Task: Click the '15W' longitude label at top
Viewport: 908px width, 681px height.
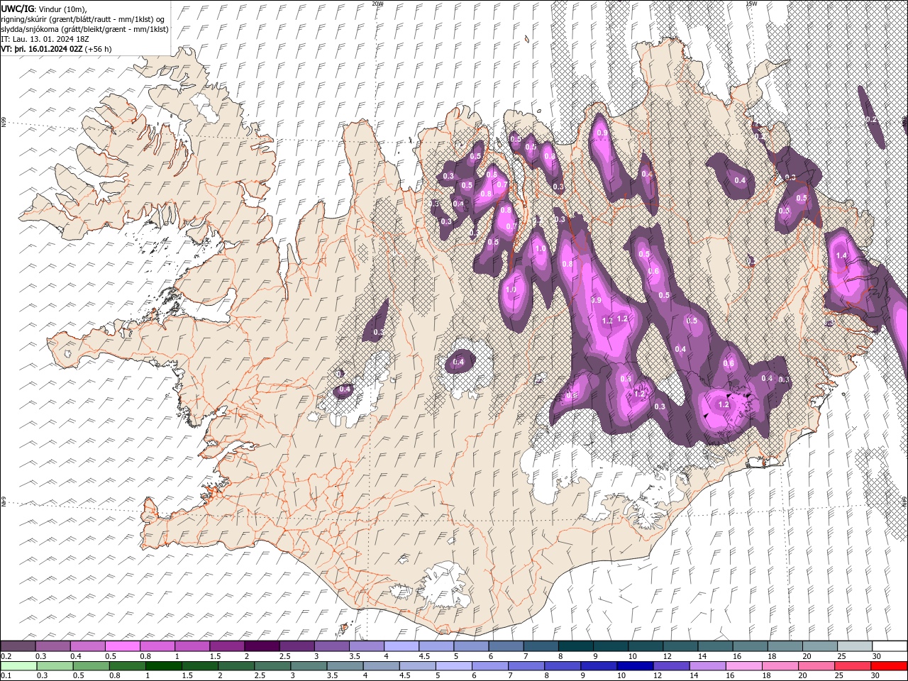Action: (751, 4)
